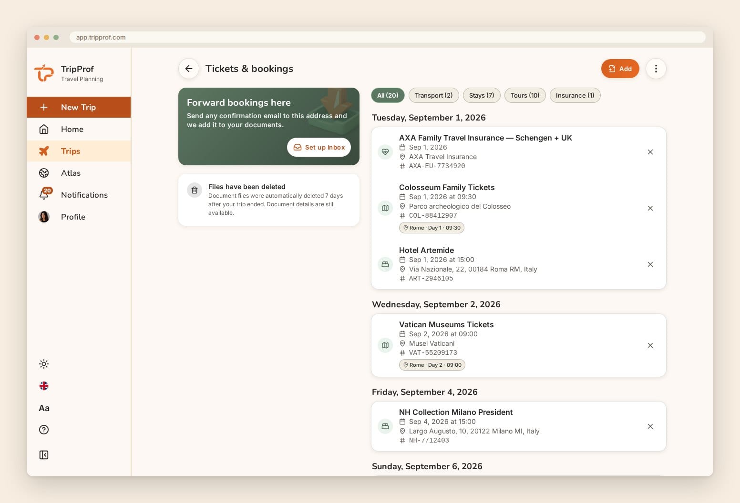Open the Rome · Day 1 · 09:30 tag
740x503 pixels.
(x=432, y=228)
